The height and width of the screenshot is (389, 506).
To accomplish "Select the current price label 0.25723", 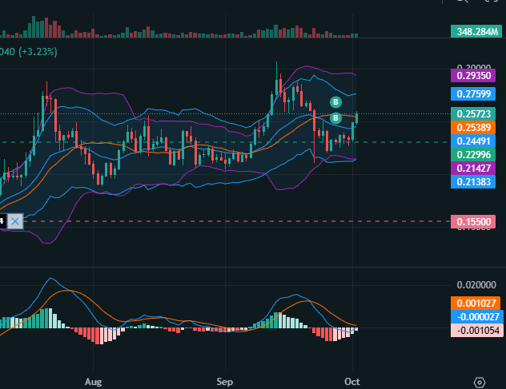I will (x=475, y=114).
